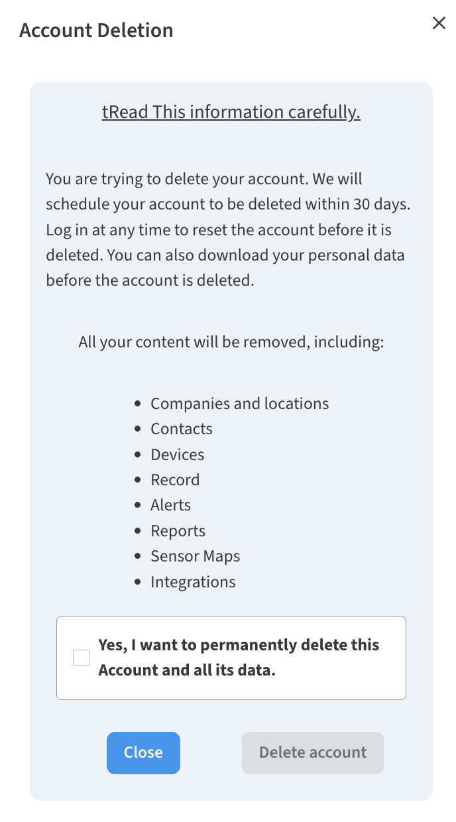This screenshot has height=822, width=456.
Task: Select the Record list item
Action: (175, 479)
